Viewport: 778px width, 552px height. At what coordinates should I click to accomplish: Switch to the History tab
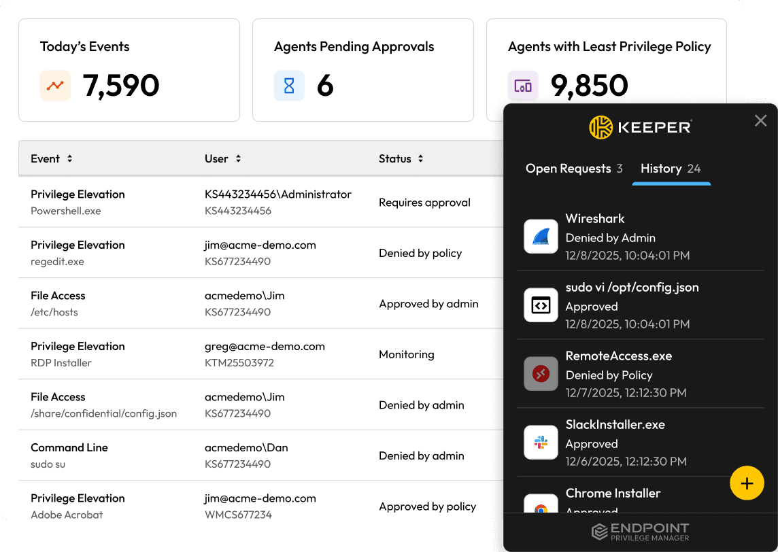coord(671,169)
